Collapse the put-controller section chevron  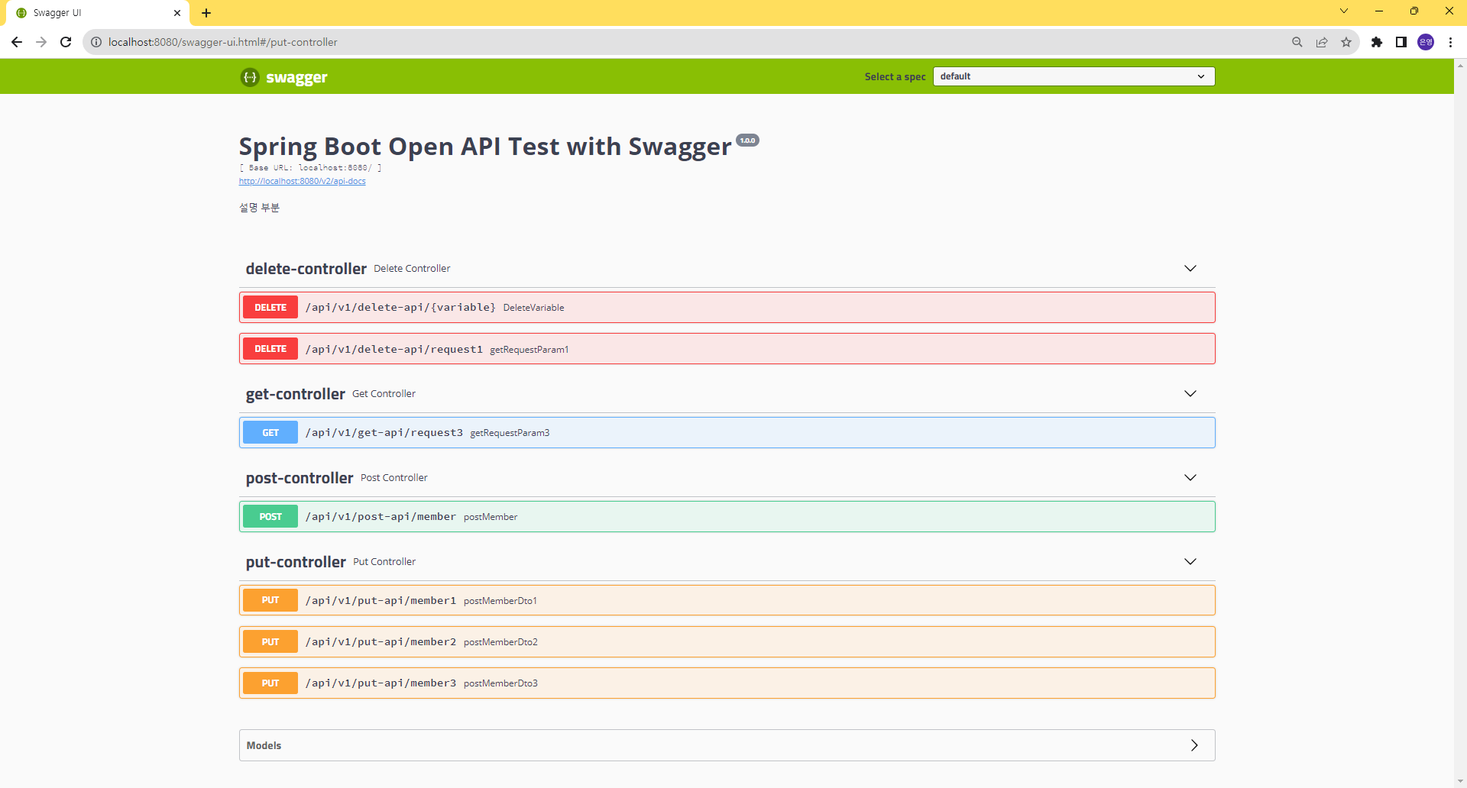1190,561
